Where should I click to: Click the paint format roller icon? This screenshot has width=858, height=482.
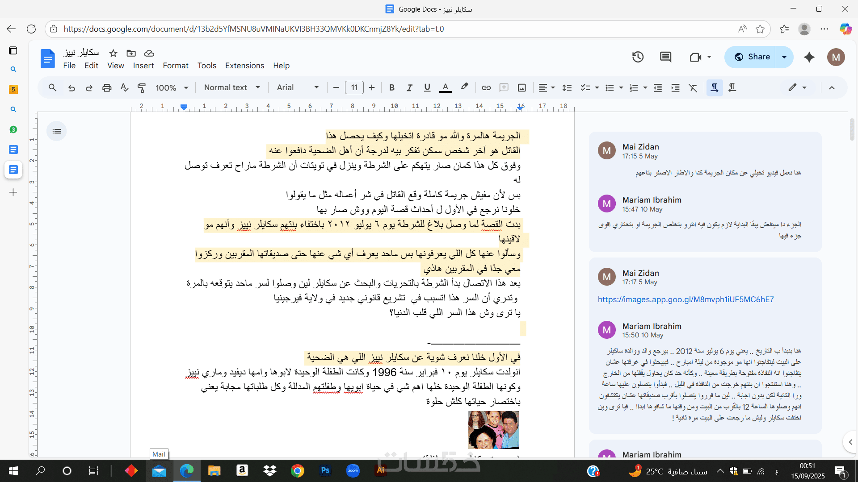(142, 88)
